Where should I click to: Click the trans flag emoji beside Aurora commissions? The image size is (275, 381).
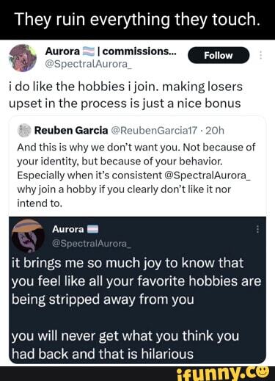pyautogui.click(x=88, y=51)
